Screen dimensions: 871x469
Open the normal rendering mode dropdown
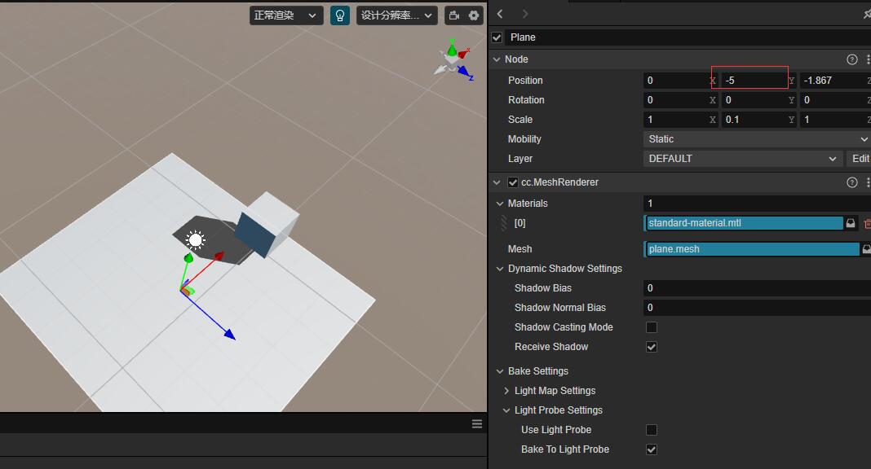285,15
